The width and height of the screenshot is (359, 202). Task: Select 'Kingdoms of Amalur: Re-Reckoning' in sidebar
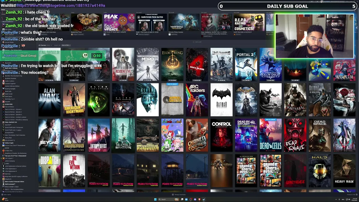point(16,153)
